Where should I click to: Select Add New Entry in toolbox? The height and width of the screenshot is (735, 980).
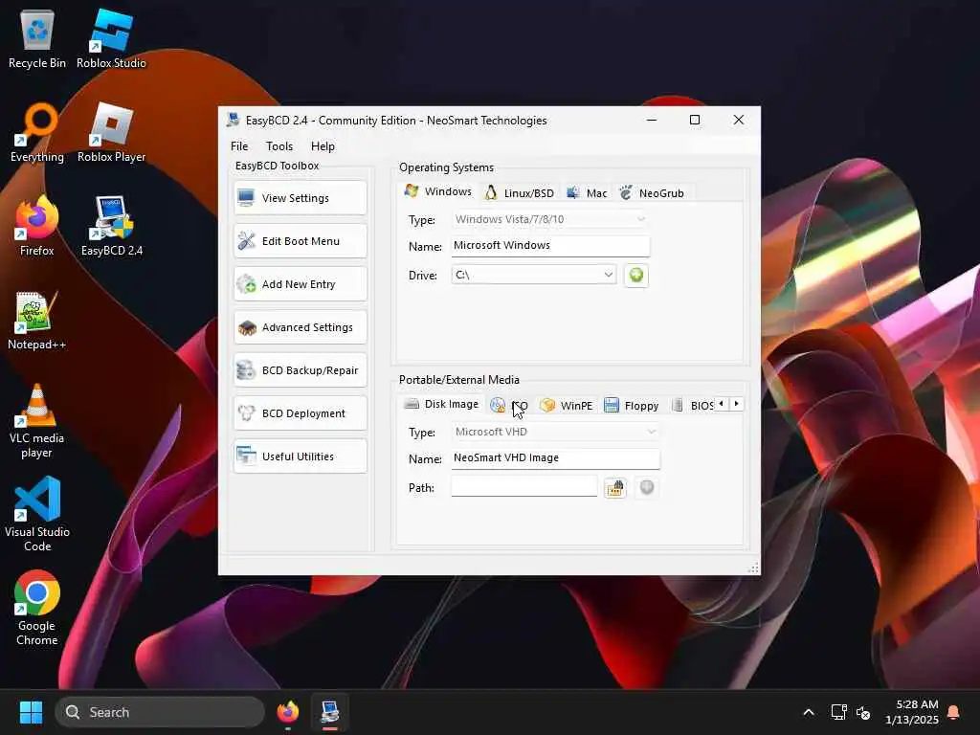pos(300,284)
